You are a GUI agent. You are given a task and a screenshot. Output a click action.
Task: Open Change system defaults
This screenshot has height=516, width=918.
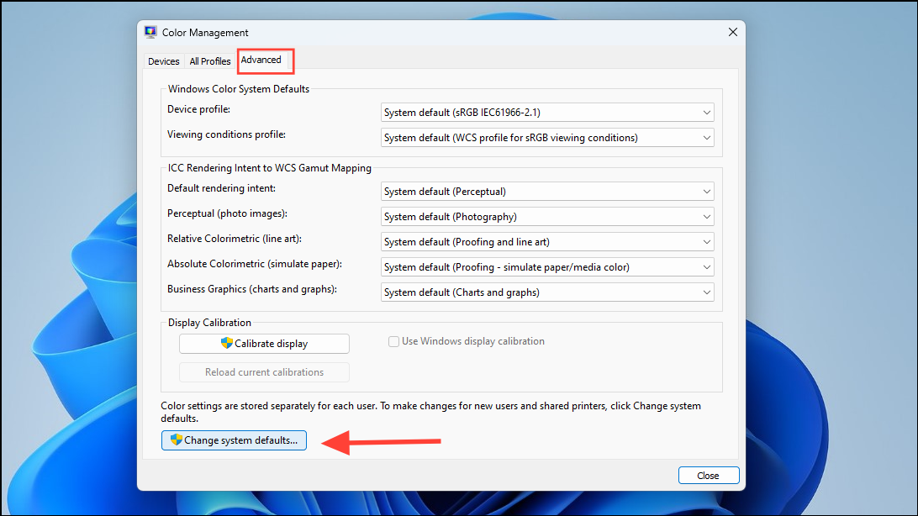234,440
